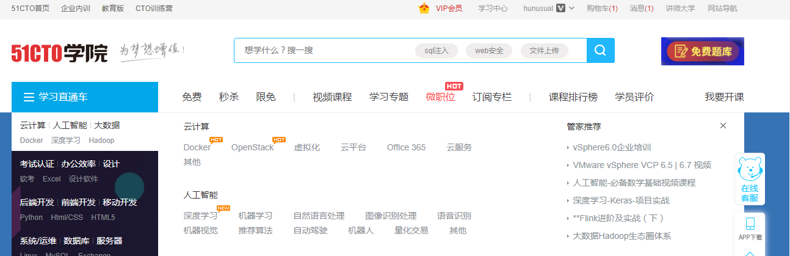Open 自然语言处理 category
This screenshot has width=790, height=256.
(319, 216)
